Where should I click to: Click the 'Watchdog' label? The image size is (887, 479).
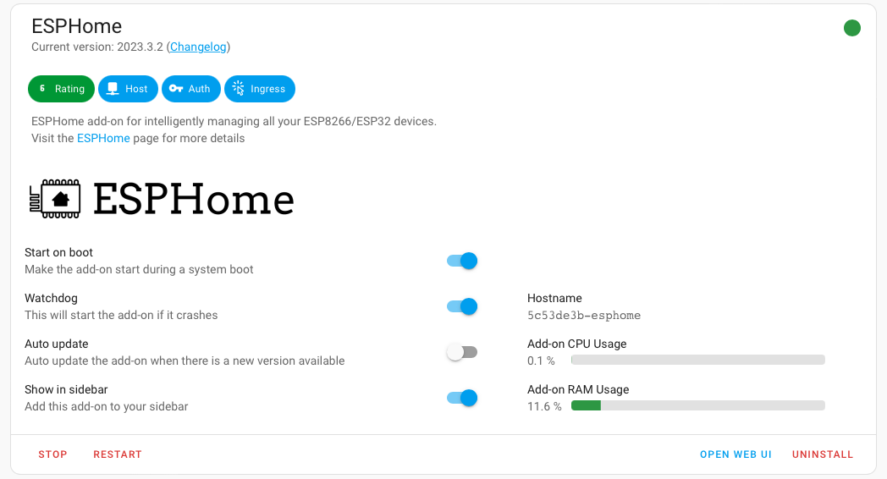pyautogui.click(x=51, y=298)
